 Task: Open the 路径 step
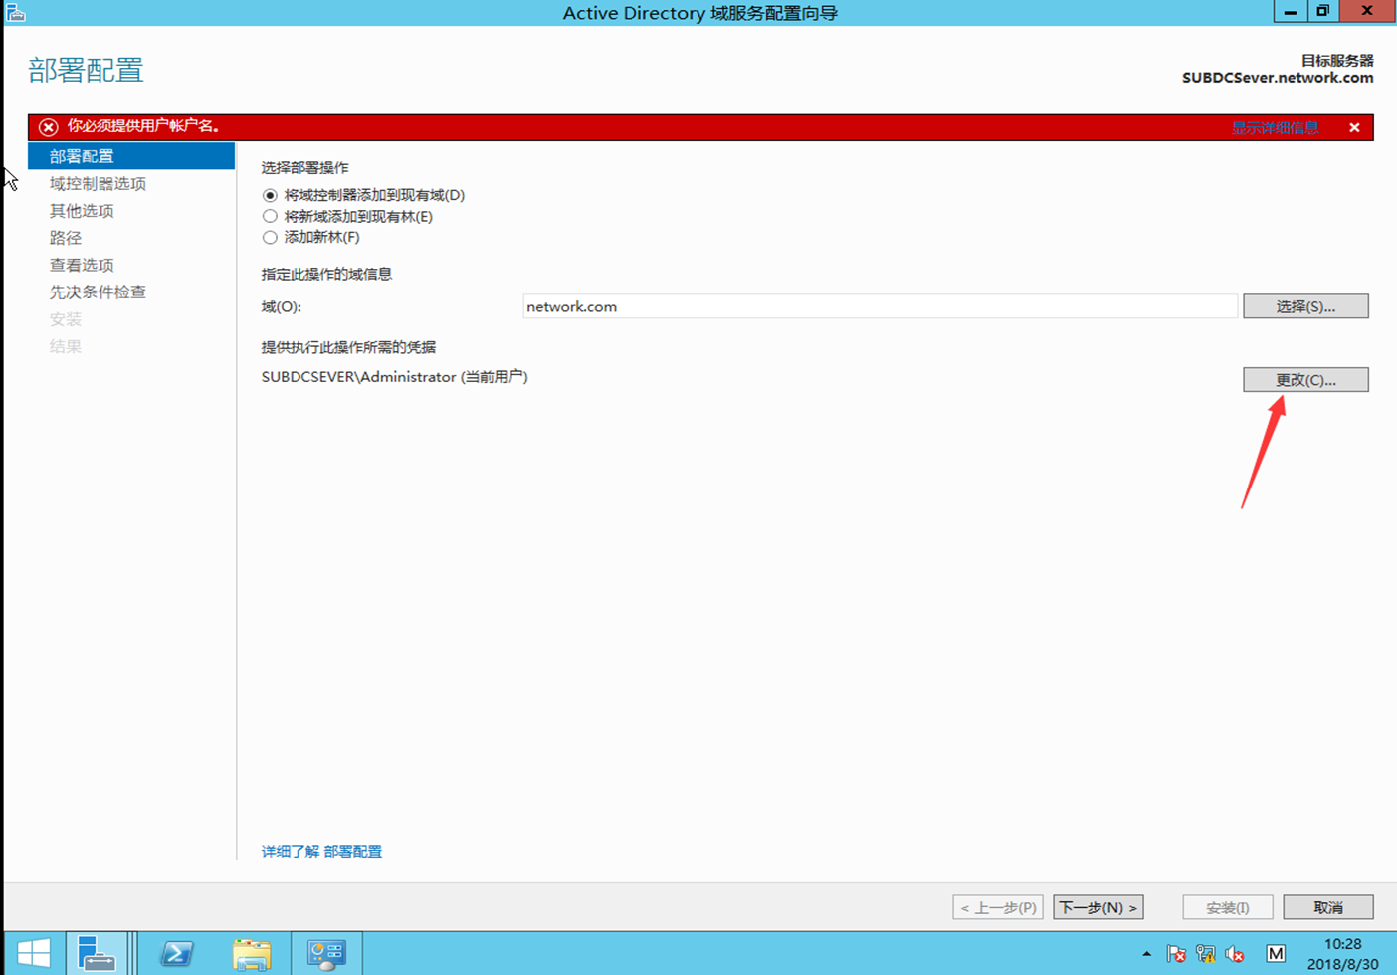point(66,238)
